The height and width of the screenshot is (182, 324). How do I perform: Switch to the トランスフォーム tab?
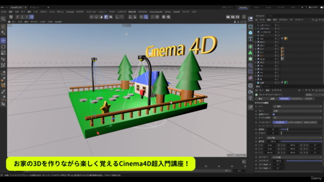(297, 99)
